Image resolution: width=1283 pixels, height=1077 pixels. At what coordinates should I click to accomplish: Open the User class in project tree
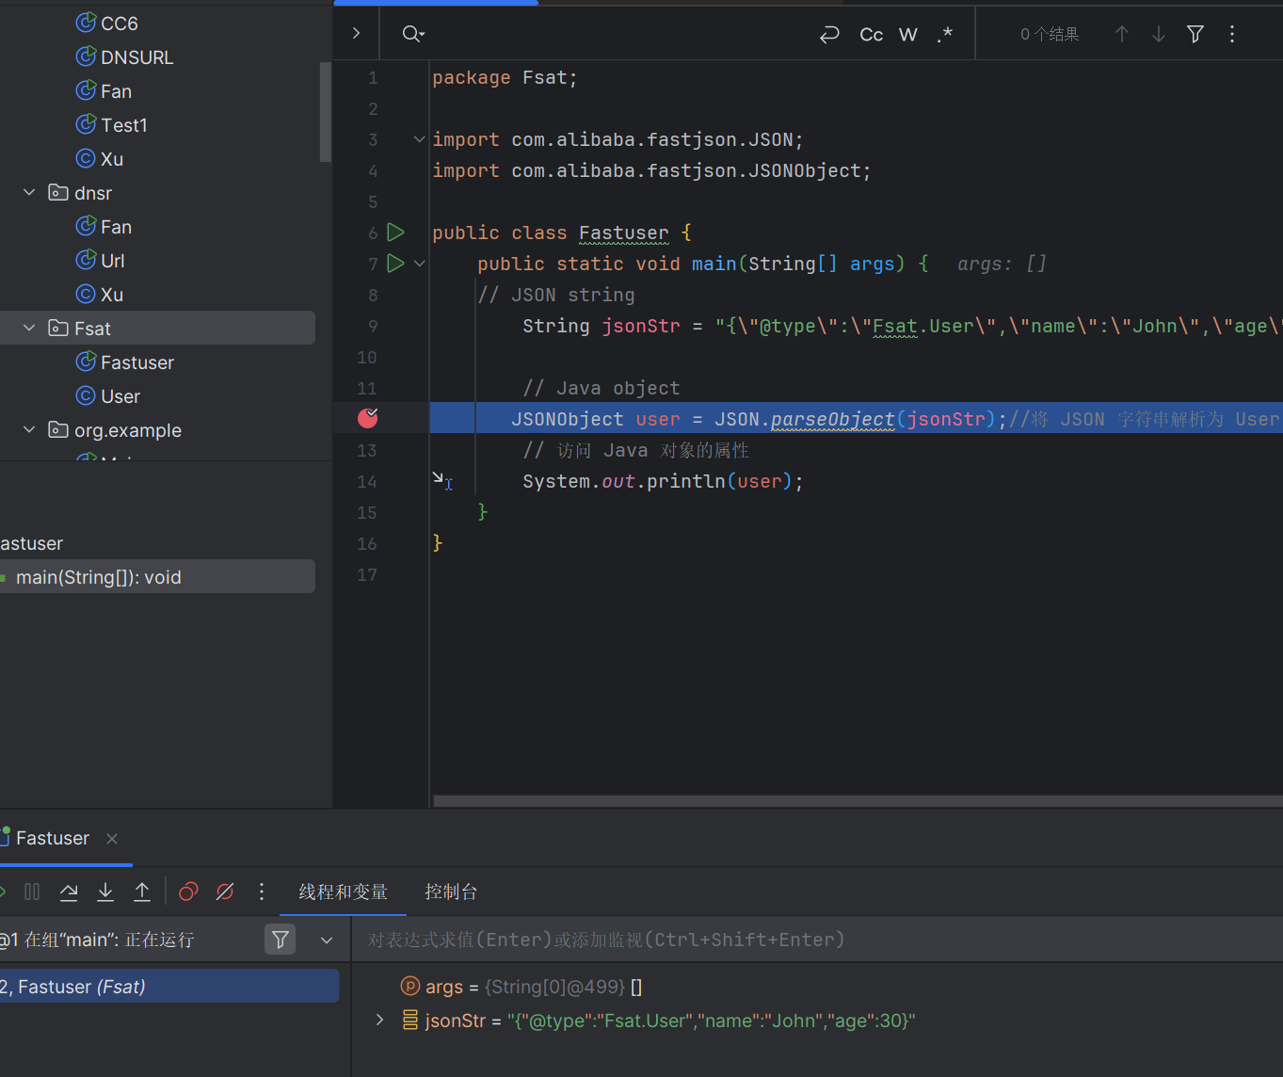pos(120,396)
